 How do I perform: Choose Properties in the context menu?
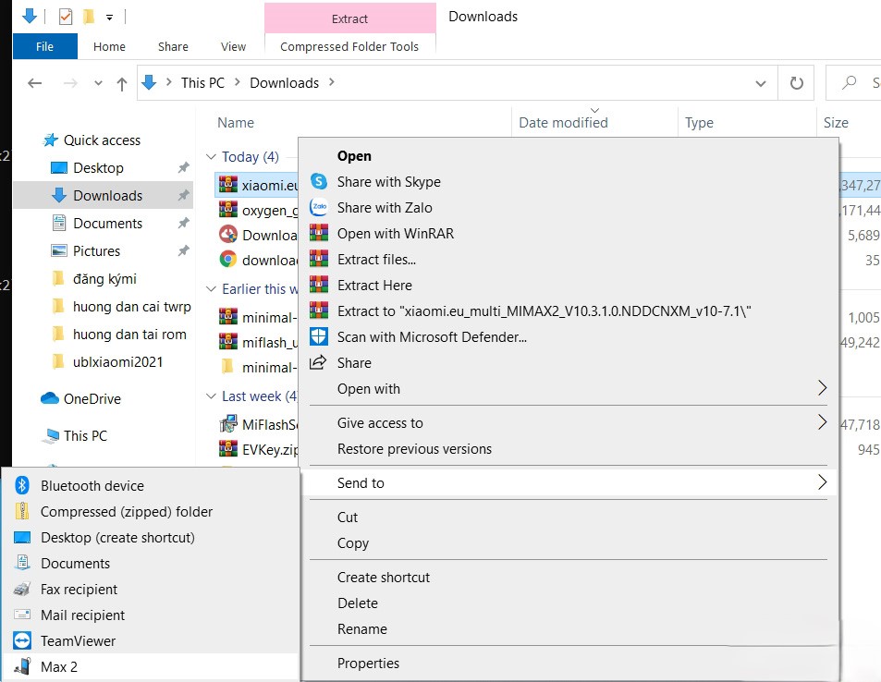[x=368, y=664]
